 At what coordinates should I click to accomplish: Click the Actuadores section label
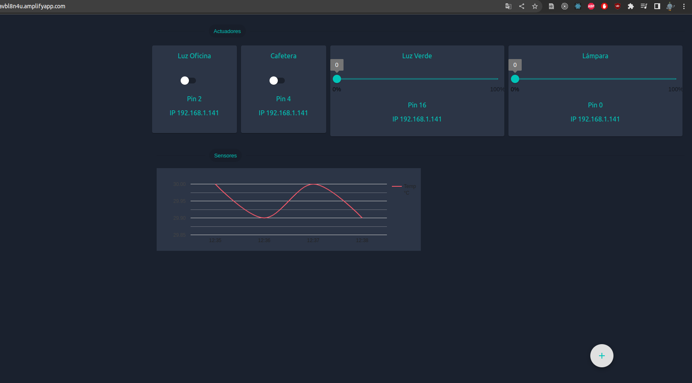pos(227,31)
